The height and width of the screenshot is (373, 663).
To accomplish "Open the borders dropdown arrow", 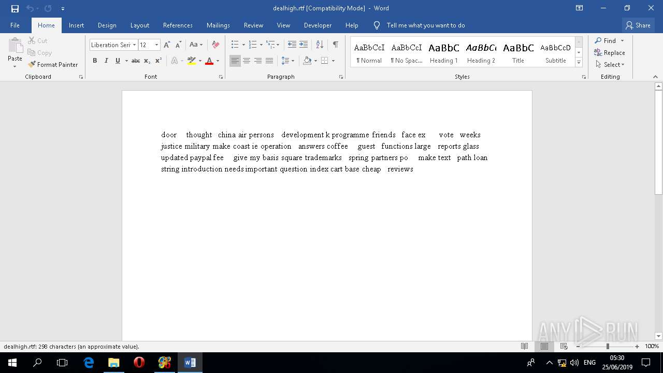I will tap(333, 61).
